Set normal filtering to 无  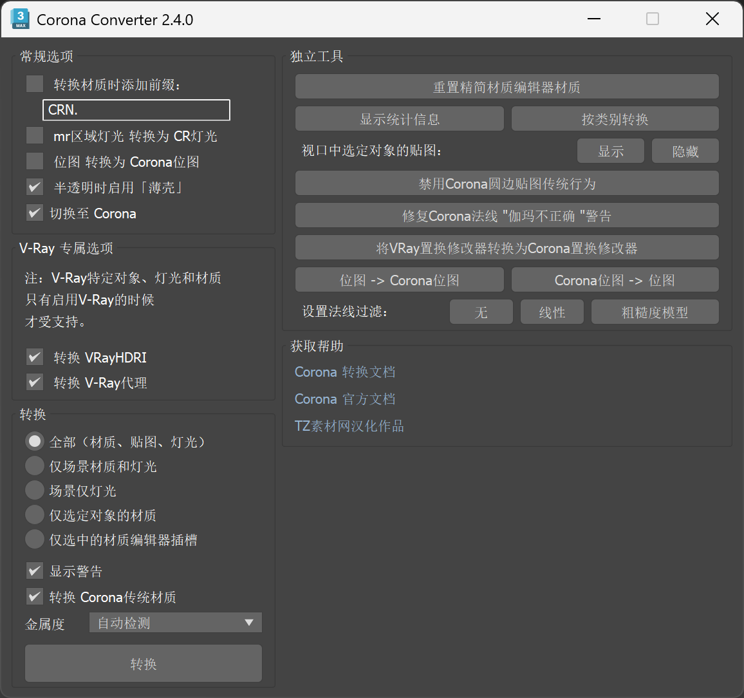[481, 312]
